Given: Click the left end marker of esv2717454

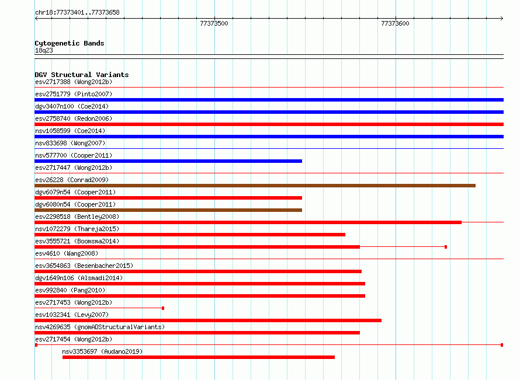Looking at the screenshot, I should [36, 345].
